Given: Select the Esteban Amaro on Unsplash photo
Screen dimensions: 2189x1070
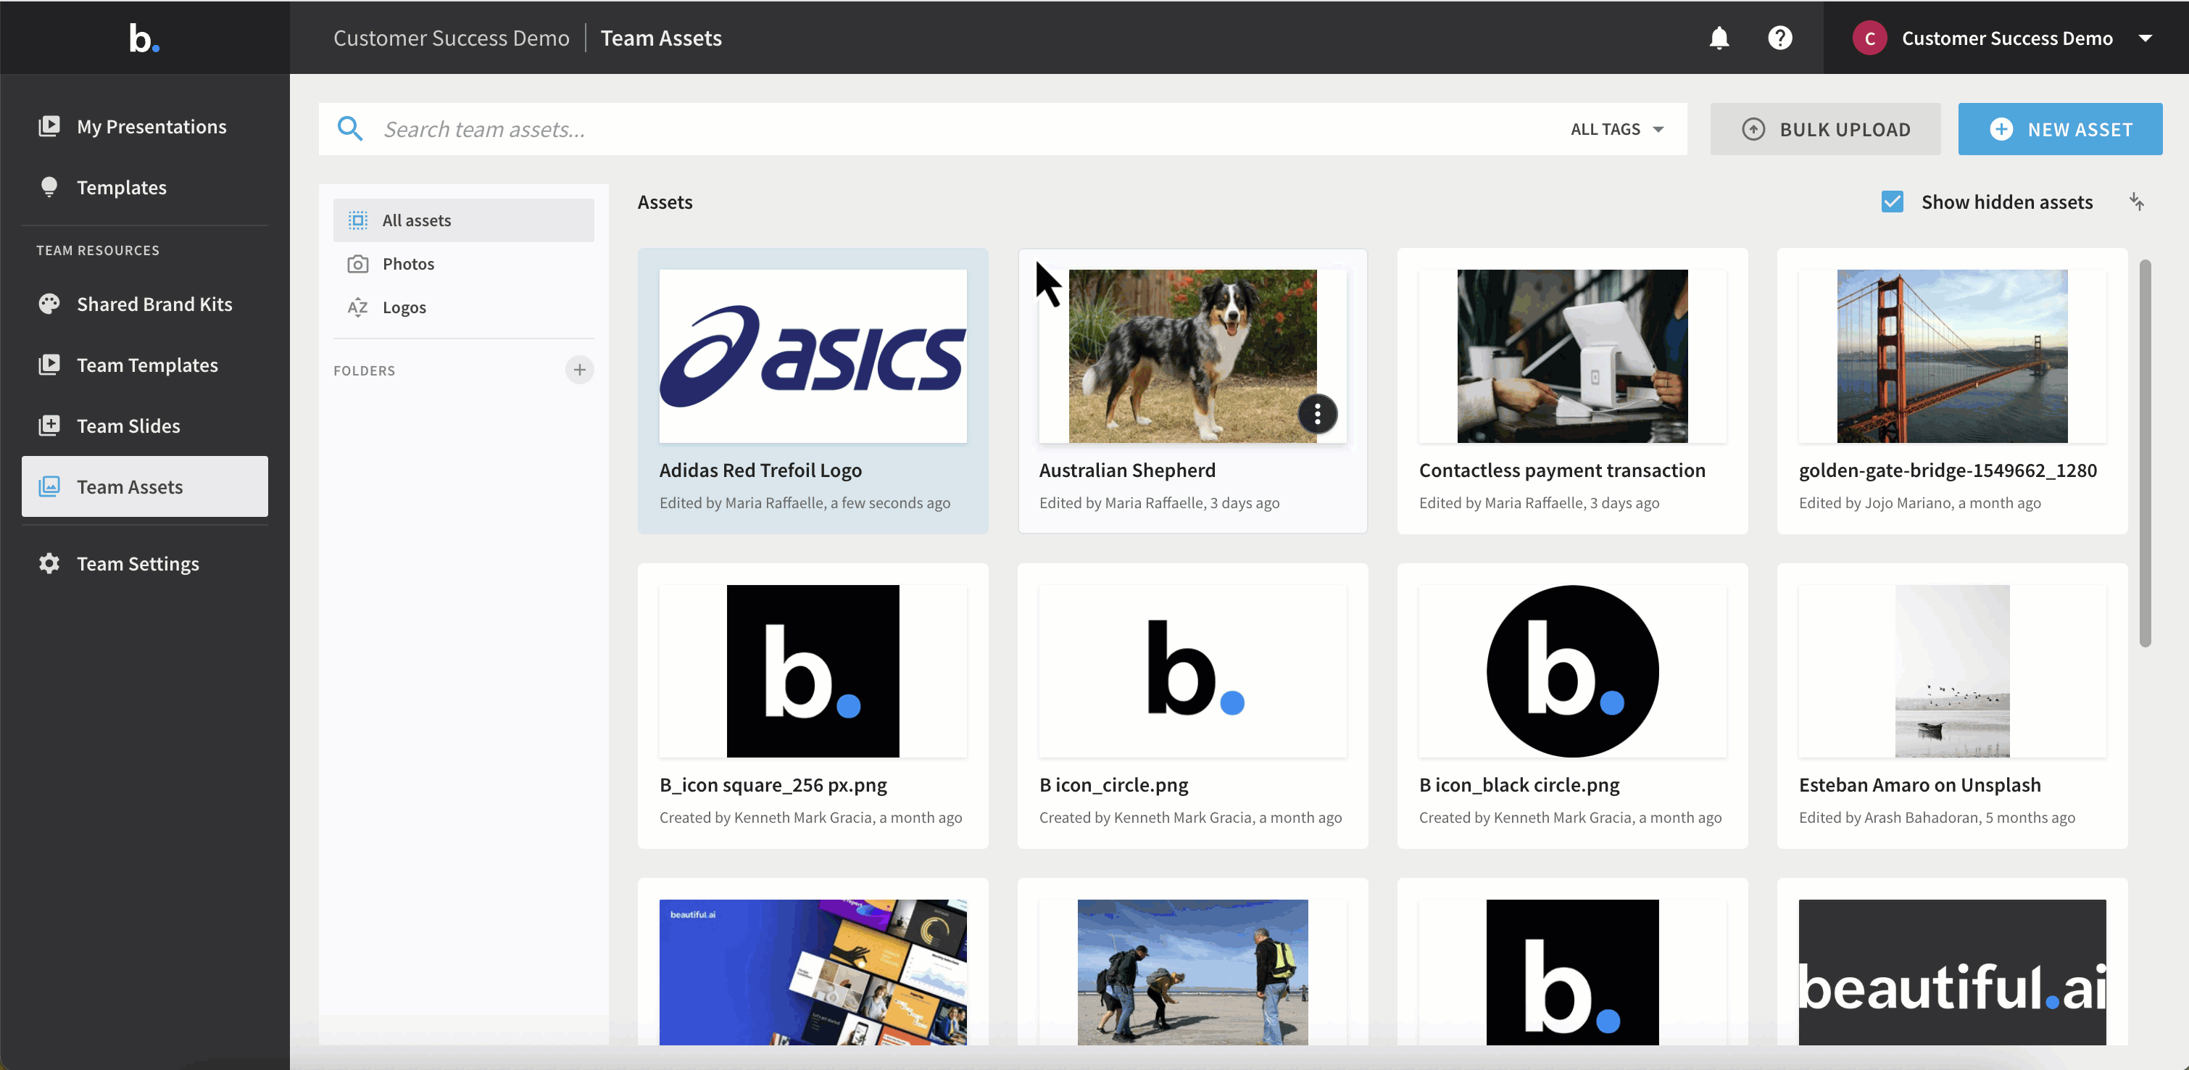Looking at the screenshot, I should [x=1952, y=671].
